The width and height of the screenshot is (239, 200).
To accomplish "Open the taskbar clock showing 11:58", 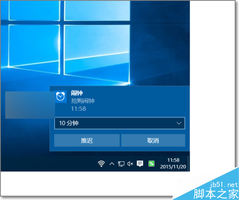I will click(x=174, y=160).
